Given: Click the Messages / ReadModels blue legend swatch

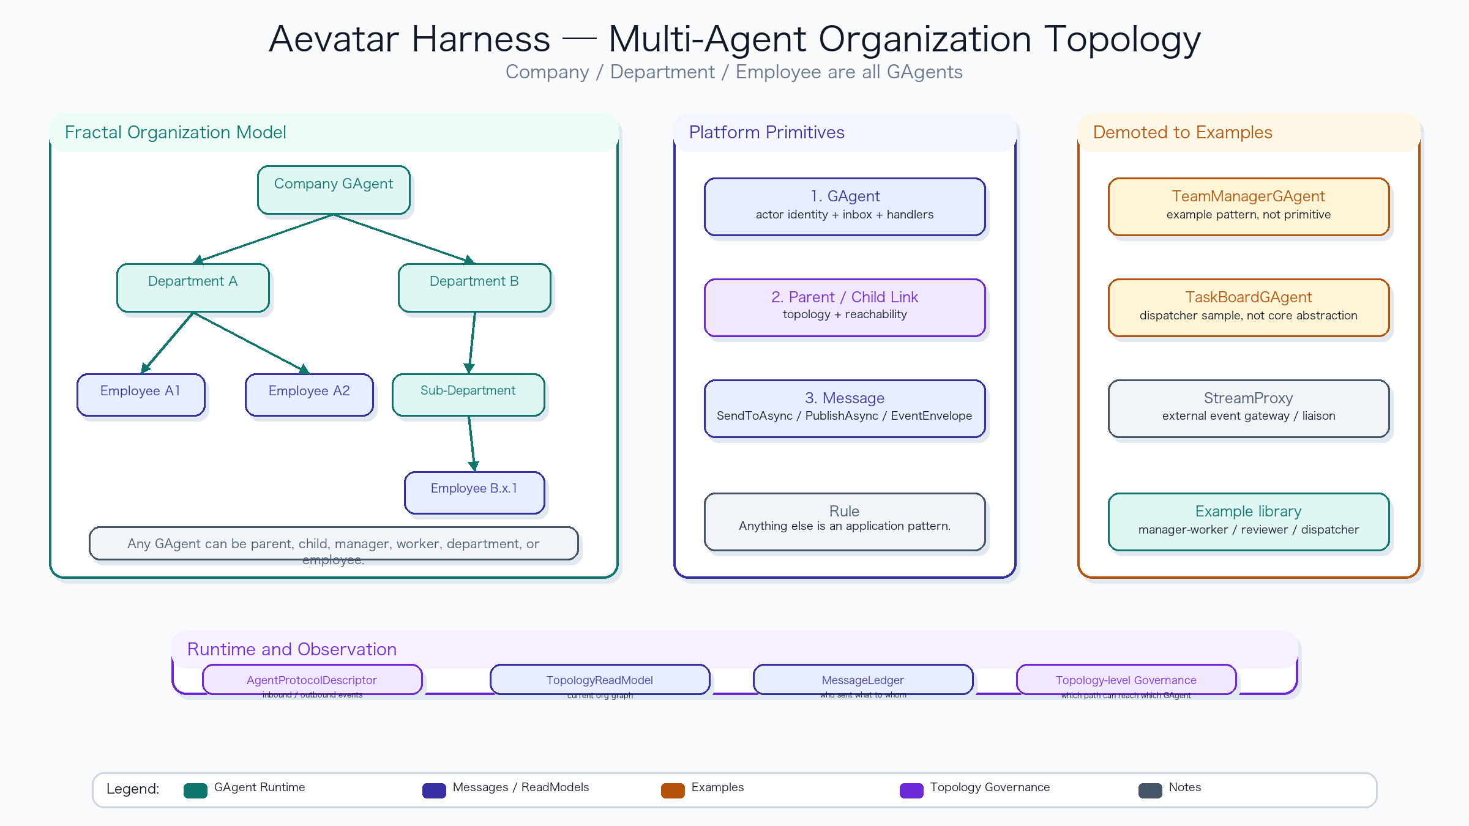Looking at the screenshot, I should coord(434,791).
